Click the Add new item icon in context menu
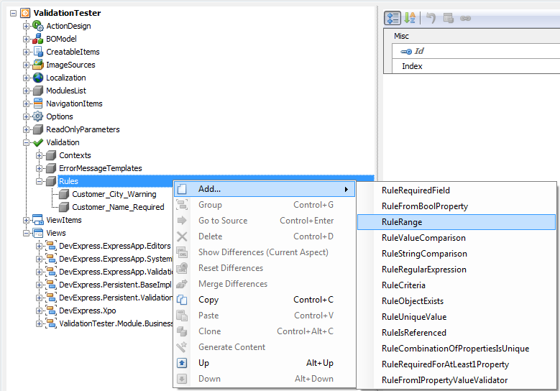 coord(182,189)
